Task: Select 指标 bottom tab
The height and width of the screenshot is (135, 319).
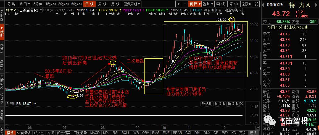Action: (x=10, y=133)
